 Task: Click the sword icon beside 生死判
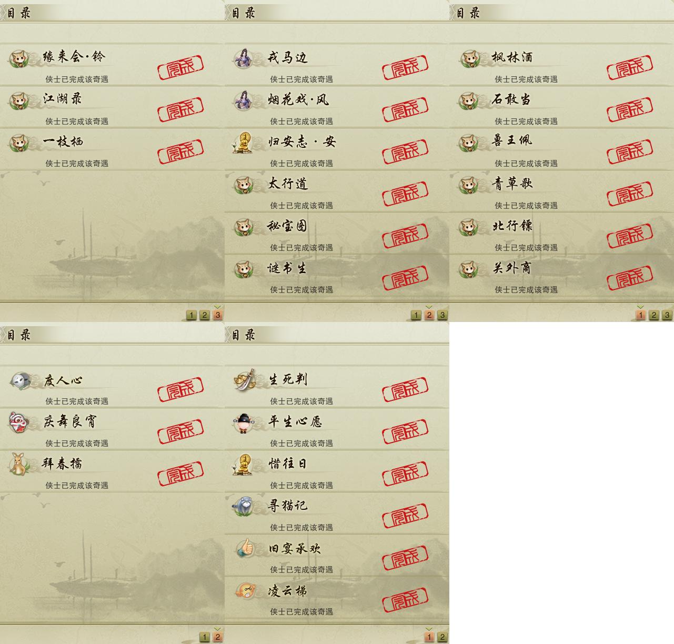[245, 380]
